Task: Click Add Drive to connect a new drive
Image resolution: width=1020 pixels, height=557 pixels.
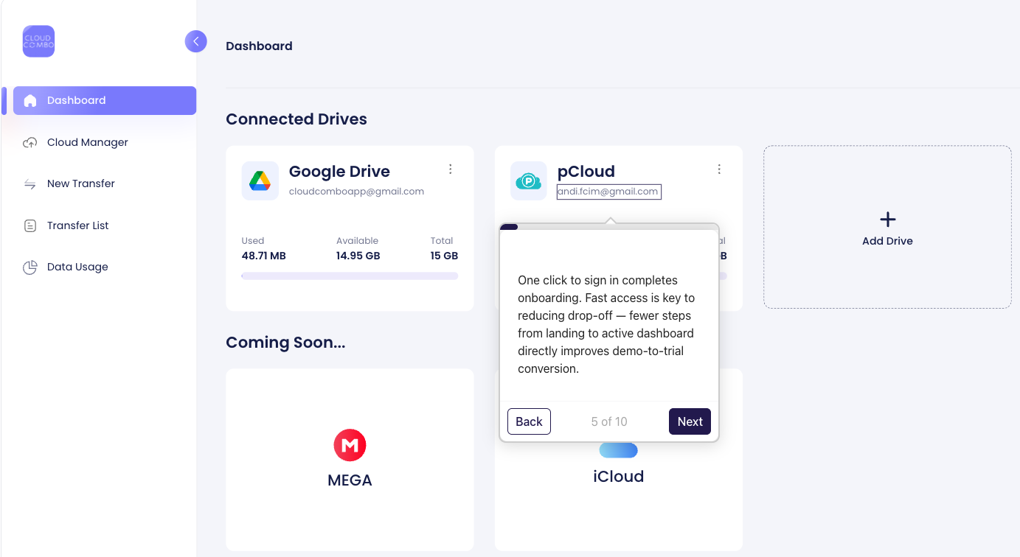Action: tap(887, 227)
